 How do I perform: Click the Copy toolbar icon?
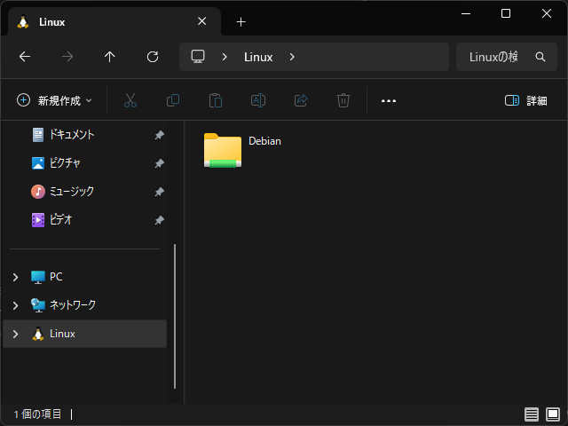[x=173, y=100]
